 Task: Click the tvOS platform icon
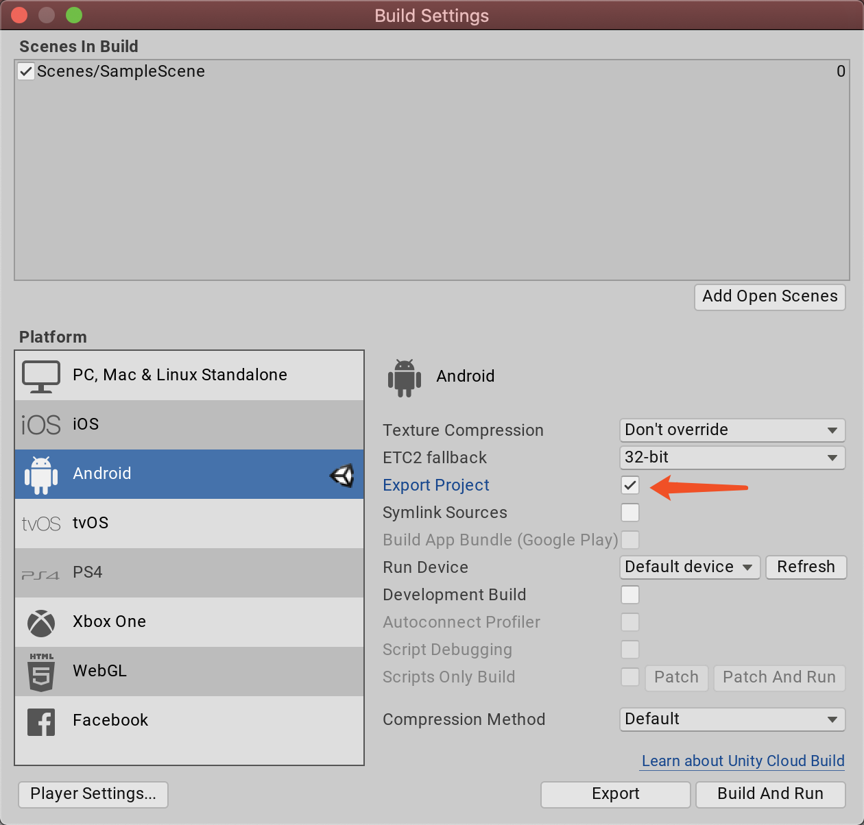tap(41, 524)
